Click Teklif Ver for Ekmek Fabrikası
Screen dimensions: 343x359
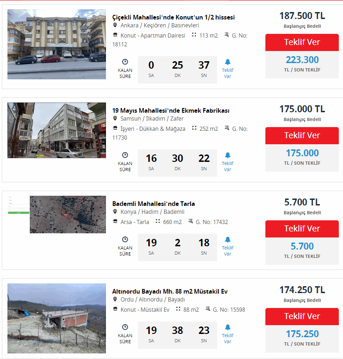[x=302, y=135]
